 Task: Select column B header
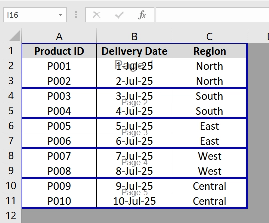pos(134,36)
